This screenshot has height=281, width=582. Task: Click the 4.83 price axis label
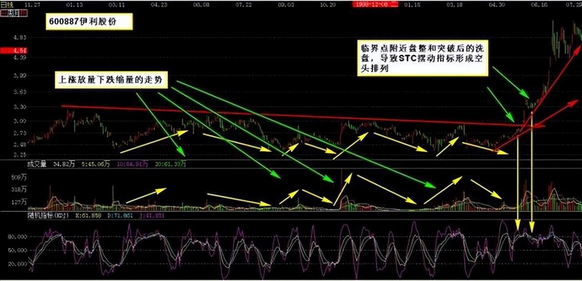click(x=20, y=38)
